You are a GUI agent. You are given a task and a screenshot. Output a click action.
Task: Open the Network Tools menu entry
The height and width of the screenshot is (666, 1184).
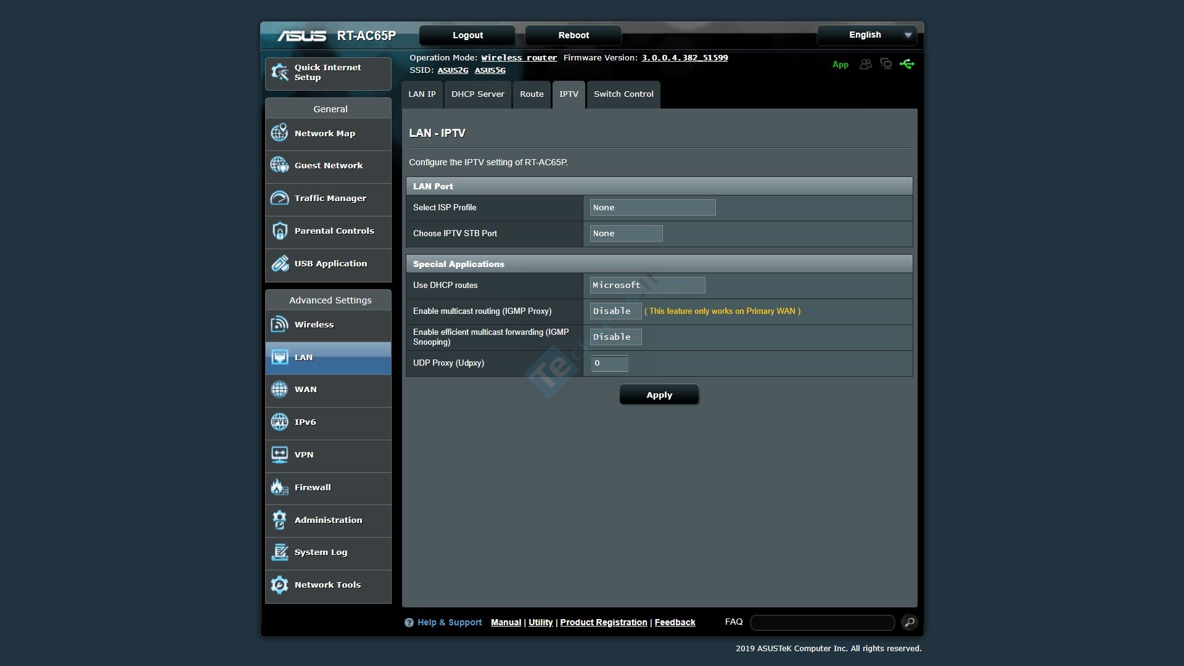click(328, 585)
